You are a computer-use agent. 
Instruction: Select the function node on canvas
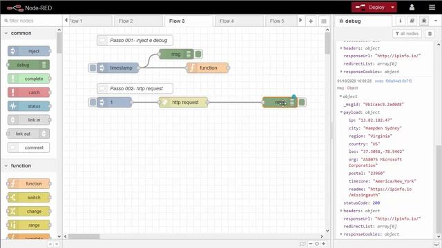pos(207,68)
